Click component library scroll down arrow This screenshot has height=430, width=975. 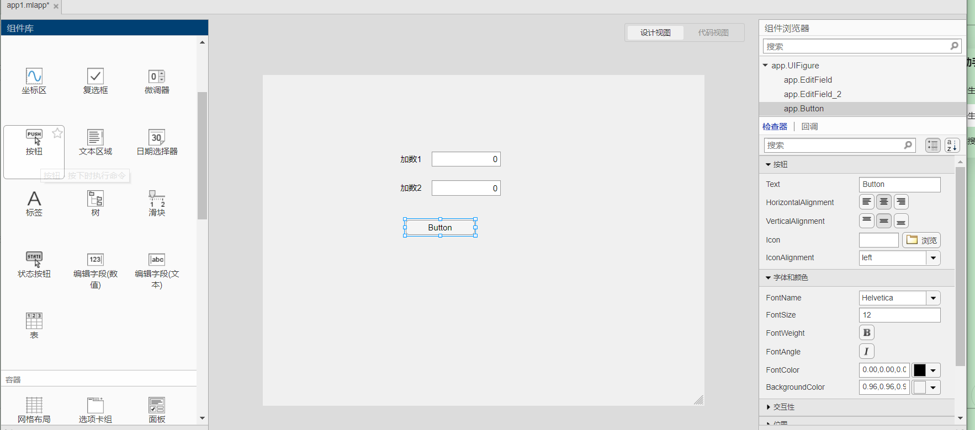click(202, 418)
